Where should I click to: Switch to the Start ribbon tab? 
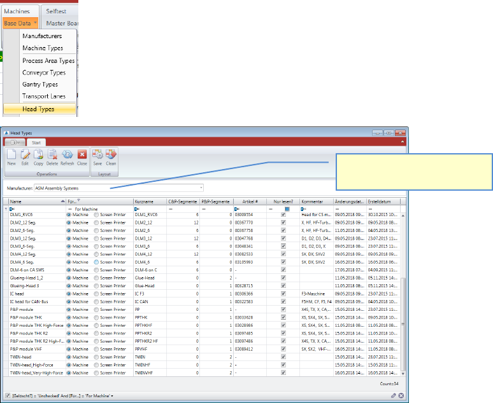[x=36, y=142]
